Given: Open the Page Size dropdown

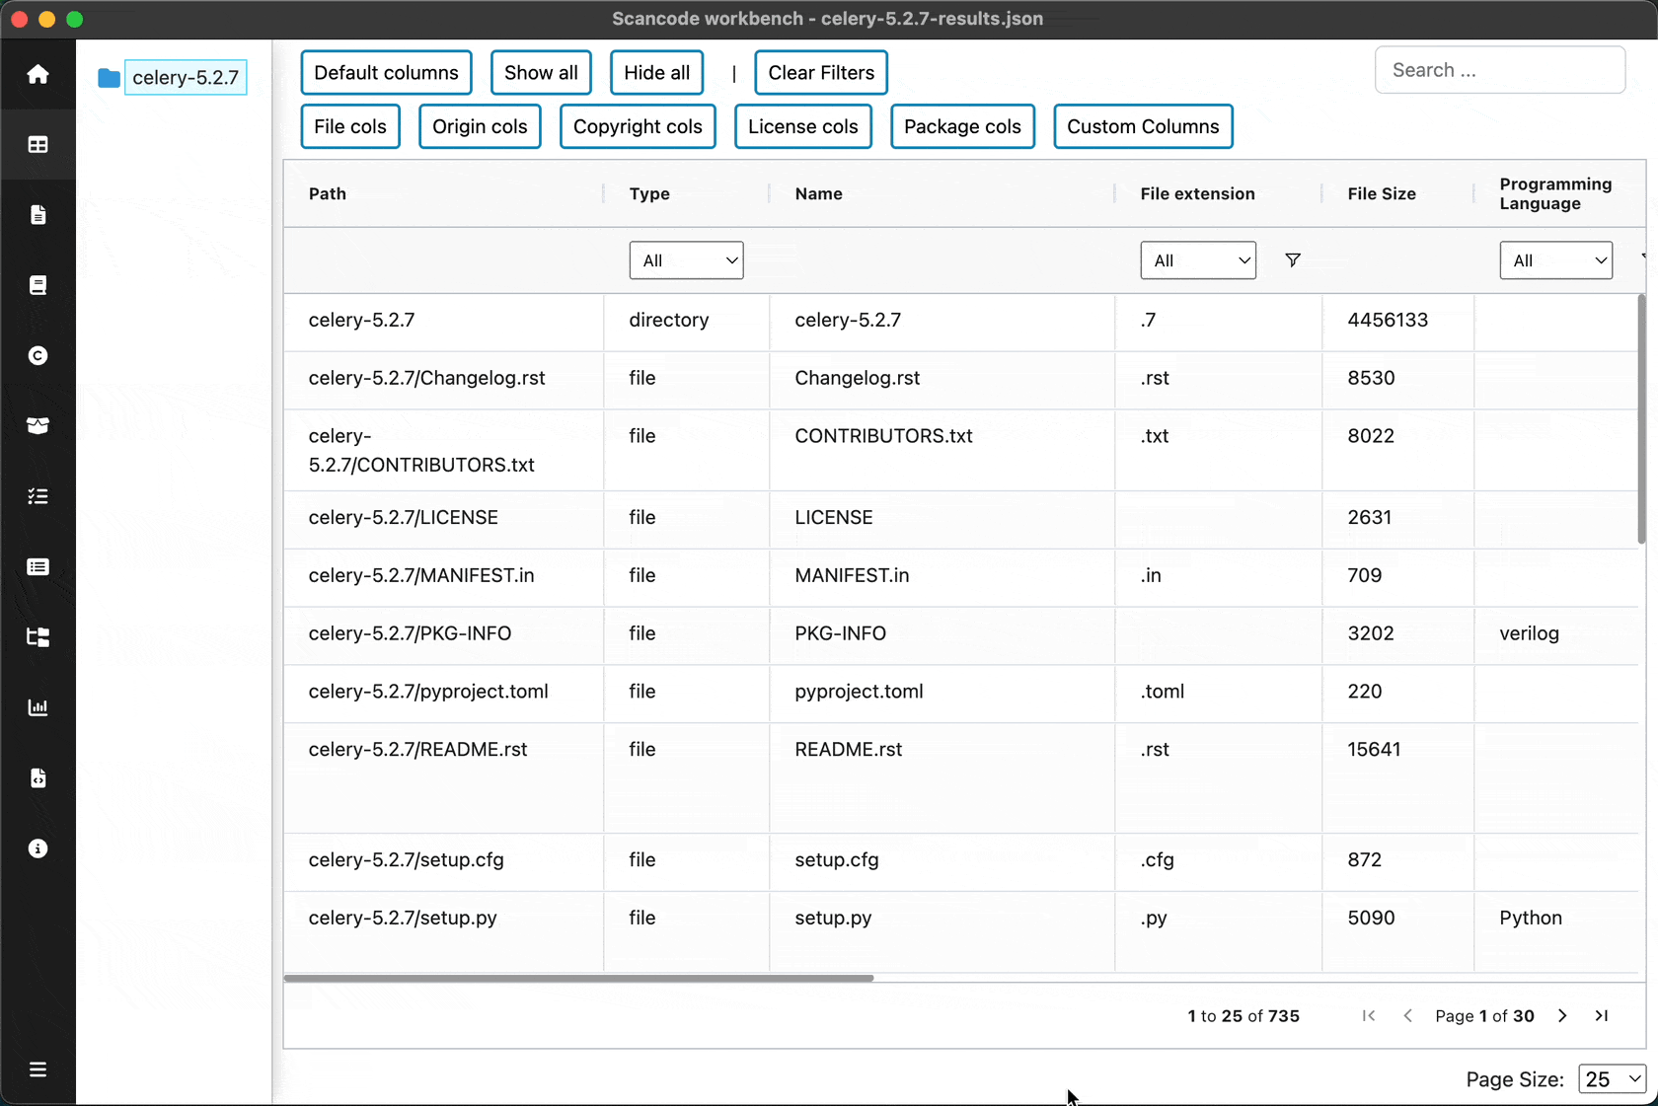Looking at the screenshot, I should (1613, 1079).
